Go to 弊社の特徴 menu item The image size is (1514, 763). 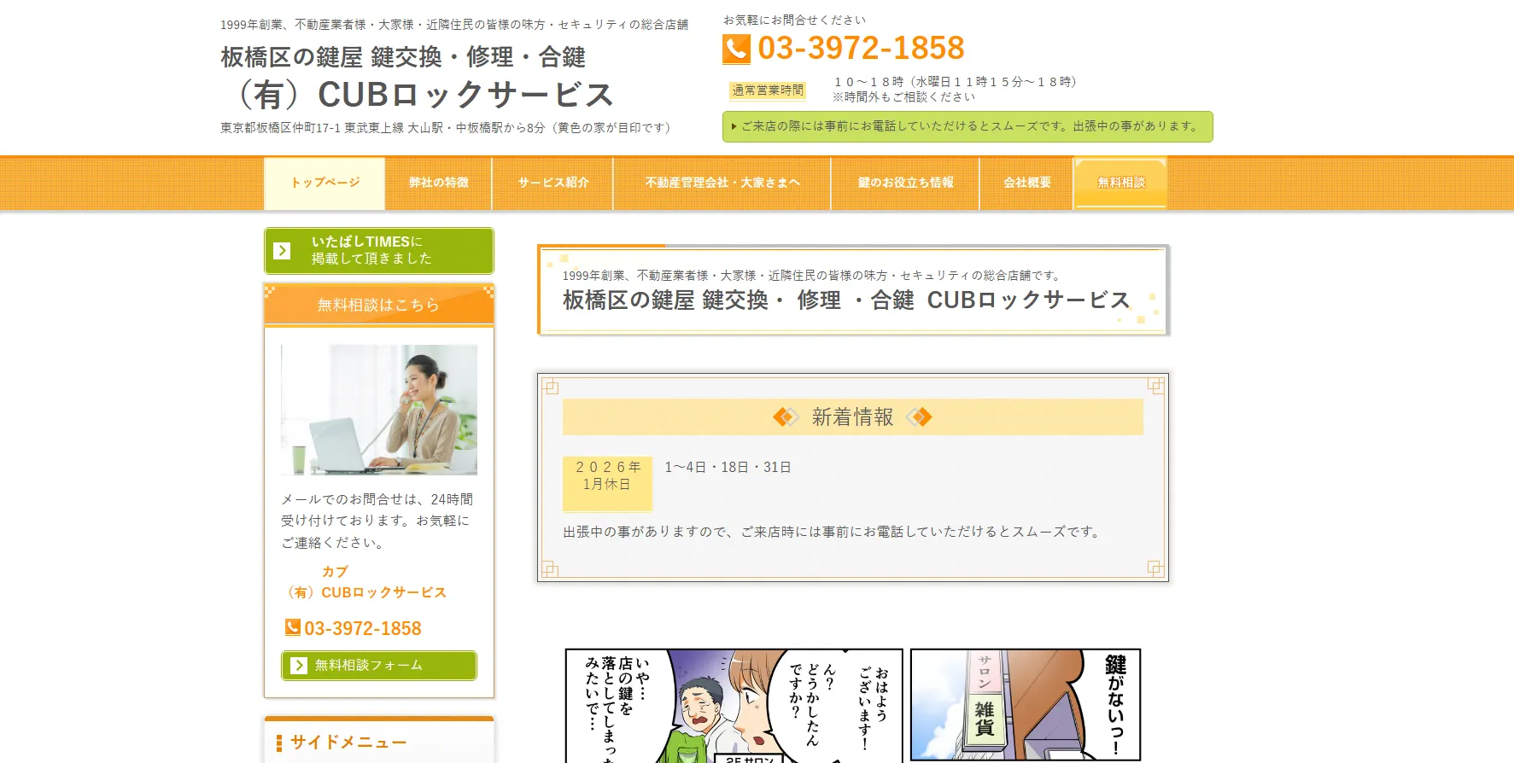coord(438,183)
